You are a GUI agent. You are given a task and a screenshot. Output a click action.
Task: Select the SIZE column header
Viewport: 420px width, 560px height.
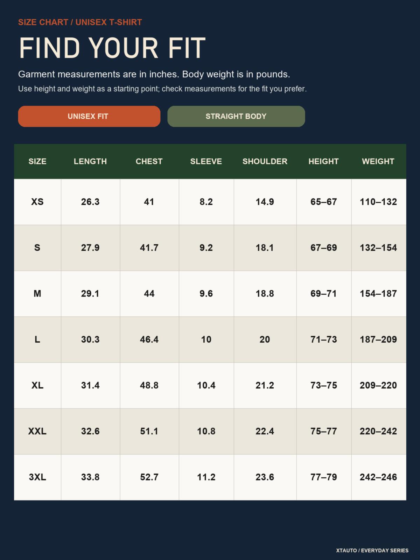point(37,161)
